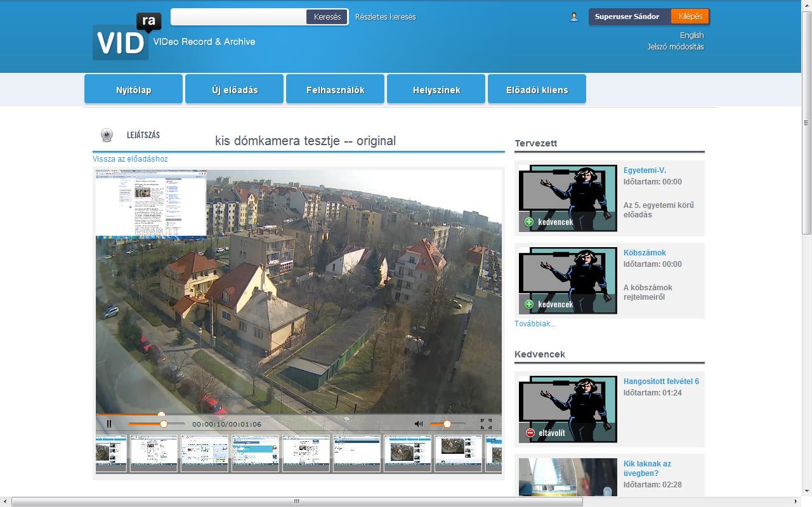Viewport: 812px width, 507px height.
Task: Select the Előadói kliens tab
Action: pos(537,89)
